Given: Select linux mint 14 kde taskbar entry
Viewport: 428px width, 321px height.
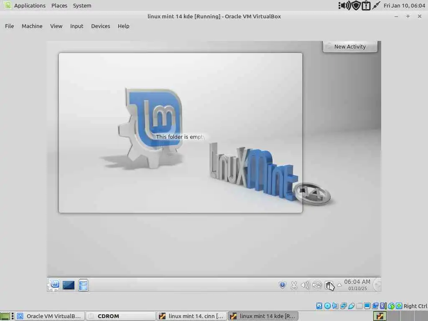Looking at the screenshot, I should point(263,316).
